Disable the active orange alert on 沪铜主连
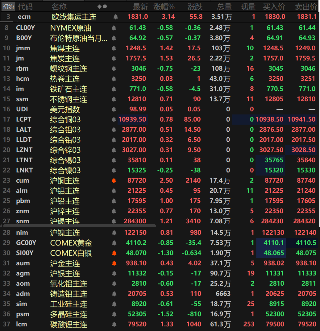Viewport: 320px width, 331px height. [114, 181]
